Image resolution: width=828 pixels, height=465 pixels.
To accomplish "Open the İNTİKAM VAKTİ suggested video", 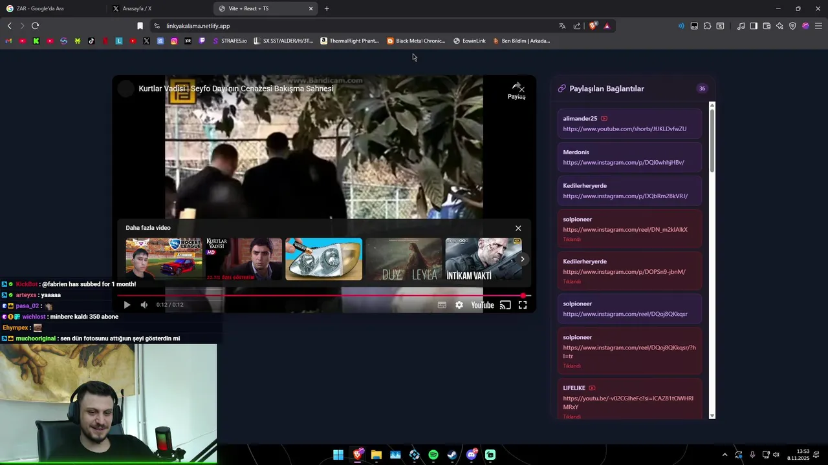I will [483, 259].
